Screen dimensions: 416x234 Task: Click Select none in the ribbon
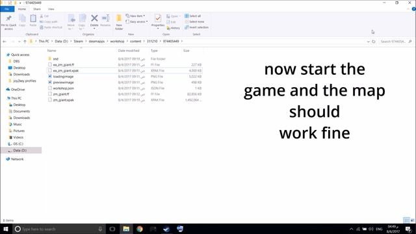tap(194, 21)
